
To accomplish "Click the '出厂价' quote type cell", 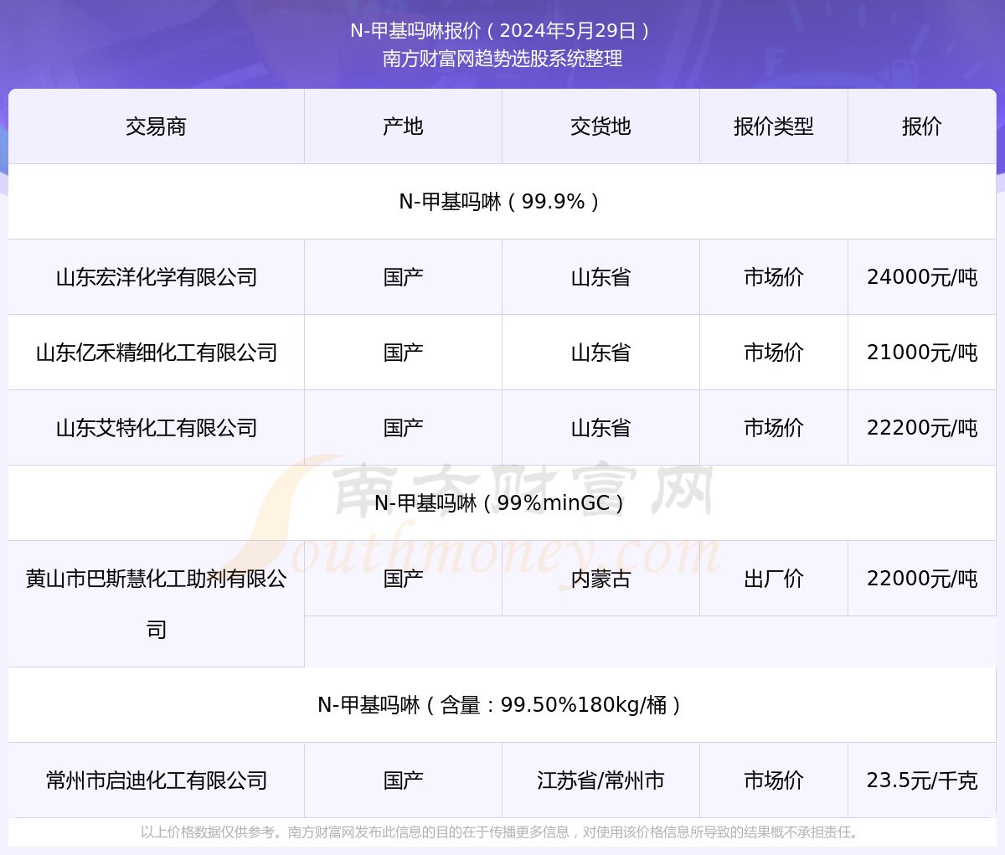I will click(x=774, y=579).
